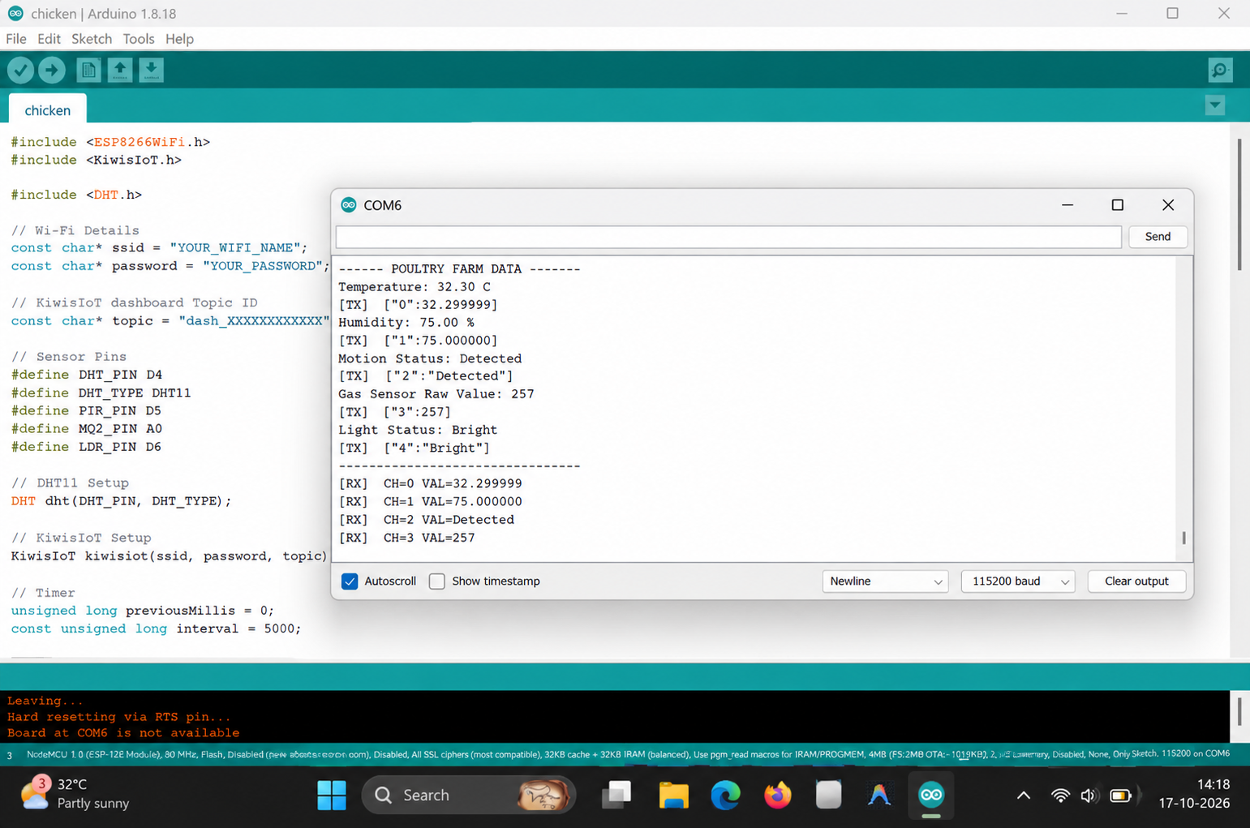Switch to Arduino IDE taskbar icon
The image size is (1250, 828).
pyautogui.click(x=931, y=796)
